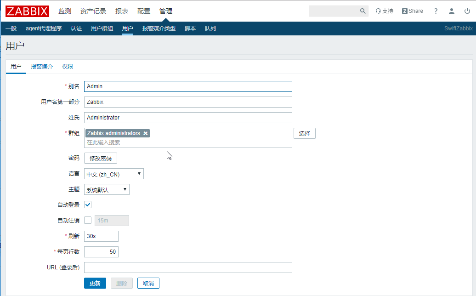
Task: Open the 语言 language dropdown
Action: coord(114,174)
